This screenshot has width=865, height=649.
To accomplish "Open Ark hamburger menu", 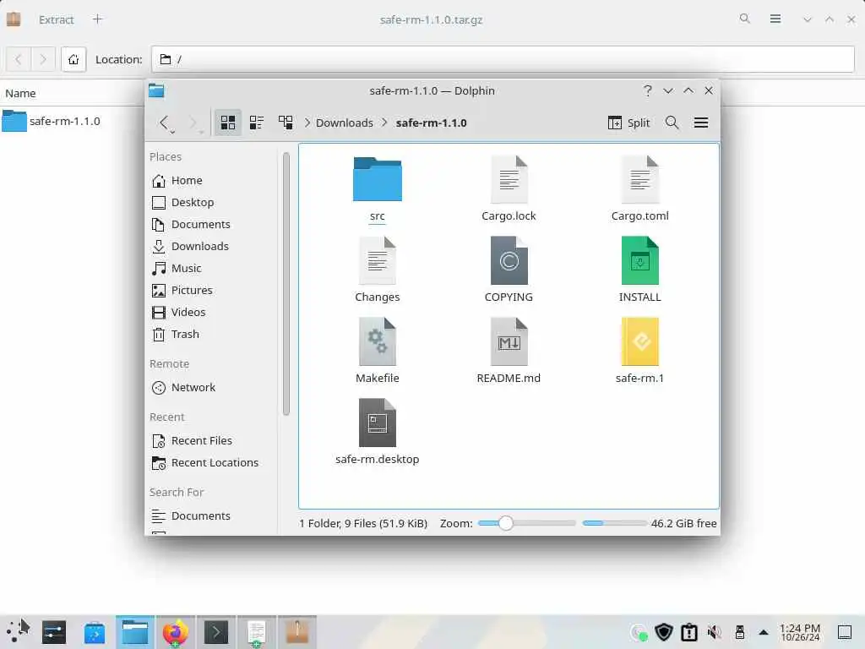I will pos(775,19).
